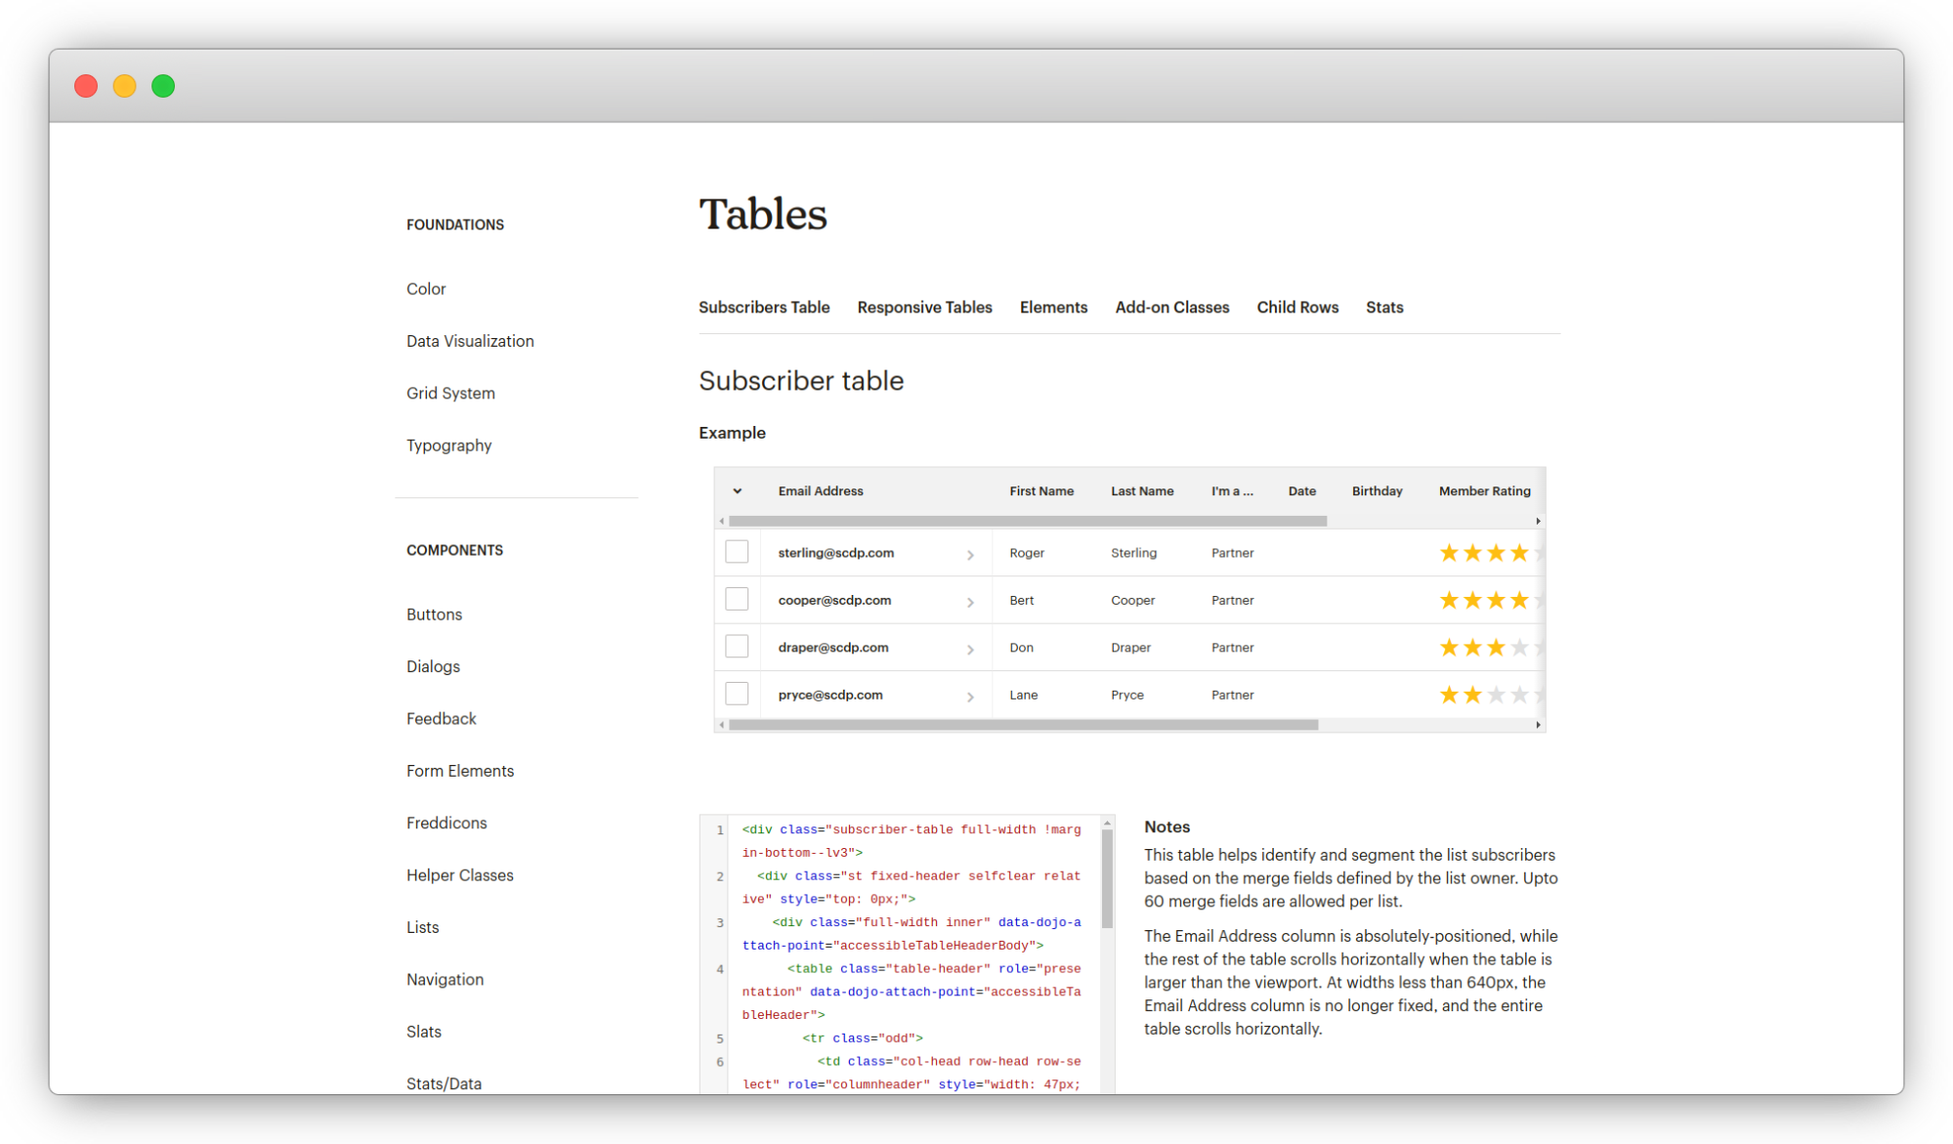Click the fourth star in Don Draper's rating
1953x1144 pixels.
click(1519, 647)
